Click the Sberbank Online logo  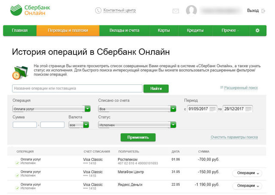(x=30, y=10)
